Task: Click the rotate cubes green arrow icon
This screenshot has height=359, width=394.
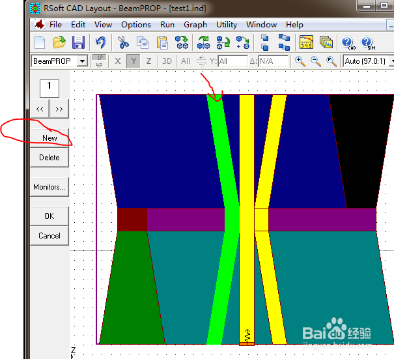Action: pos(204,42)
